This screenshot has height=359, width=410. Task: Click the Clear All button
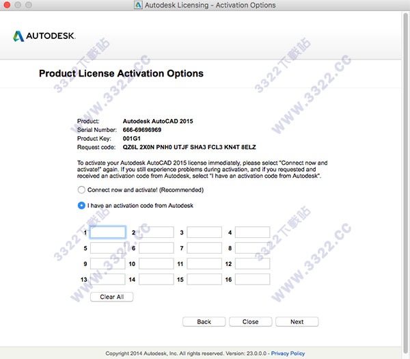tap(111, 297)
